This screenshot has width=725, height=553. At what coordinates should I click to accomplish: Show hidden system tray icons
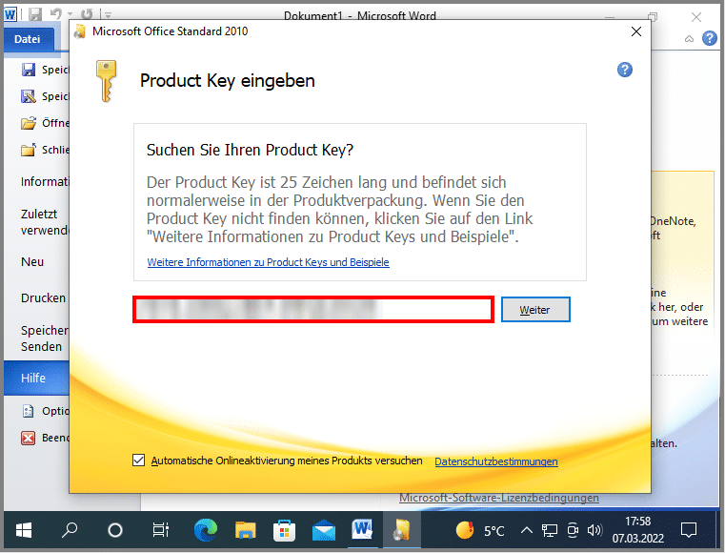click(530, 530)
